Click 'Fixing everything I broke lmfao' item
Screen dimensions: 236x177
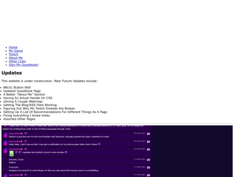pyautogui.click(x=27, y=115)
